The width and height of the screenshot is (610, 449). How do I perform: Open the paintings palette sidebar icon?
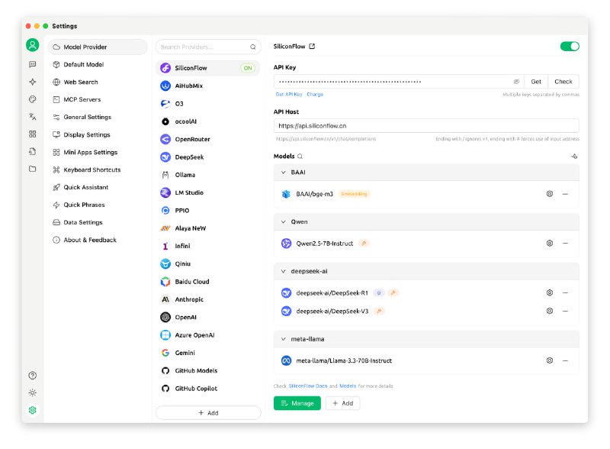click(x=33, y=99)
